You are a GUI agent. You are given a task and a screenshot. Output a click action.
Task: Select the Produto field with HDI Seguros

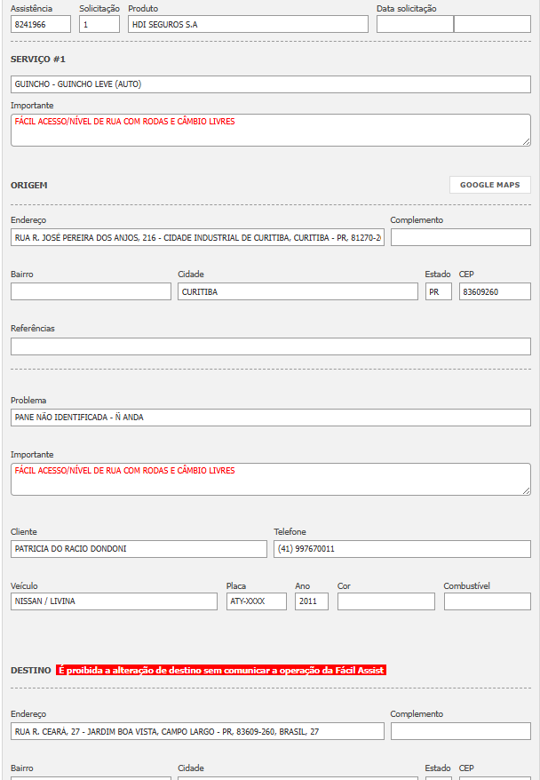[x=248, y=24]
